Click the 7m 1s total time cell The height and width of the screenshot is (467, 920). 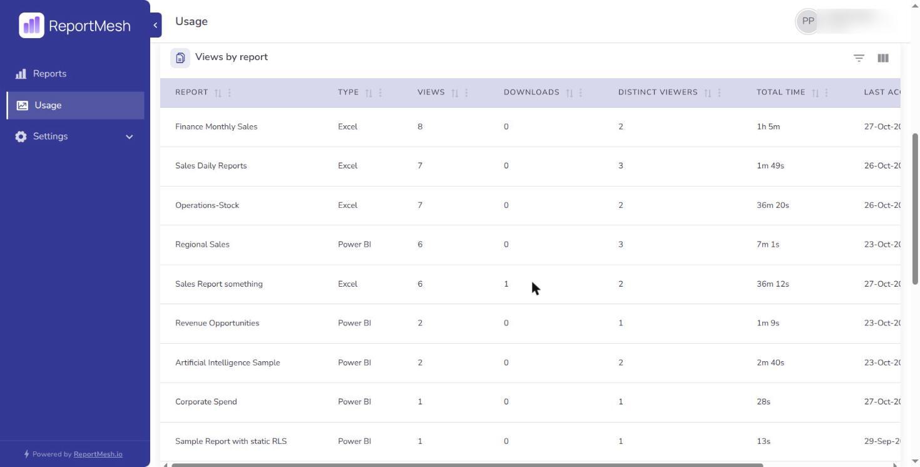(768, 245)
